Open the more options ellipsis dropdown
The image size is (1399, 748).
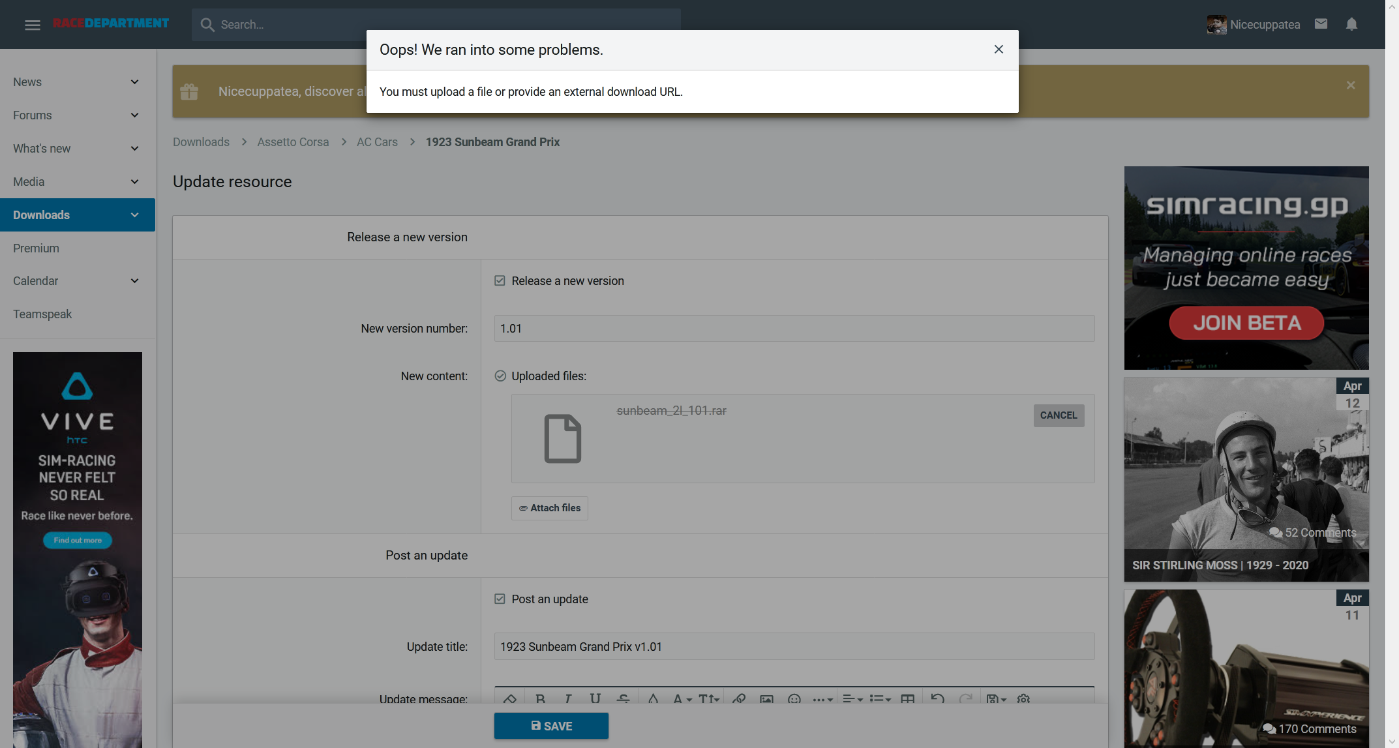point(822,698)
